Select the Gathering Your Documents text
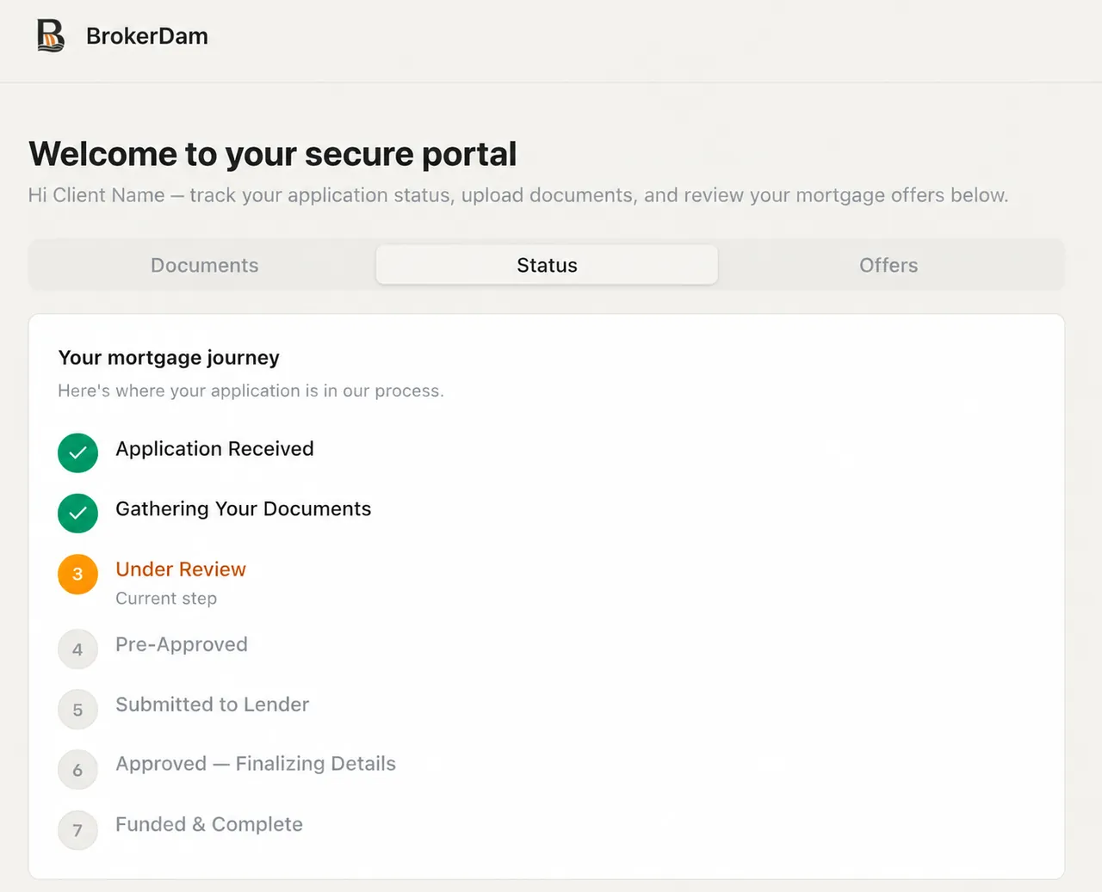 244,509
